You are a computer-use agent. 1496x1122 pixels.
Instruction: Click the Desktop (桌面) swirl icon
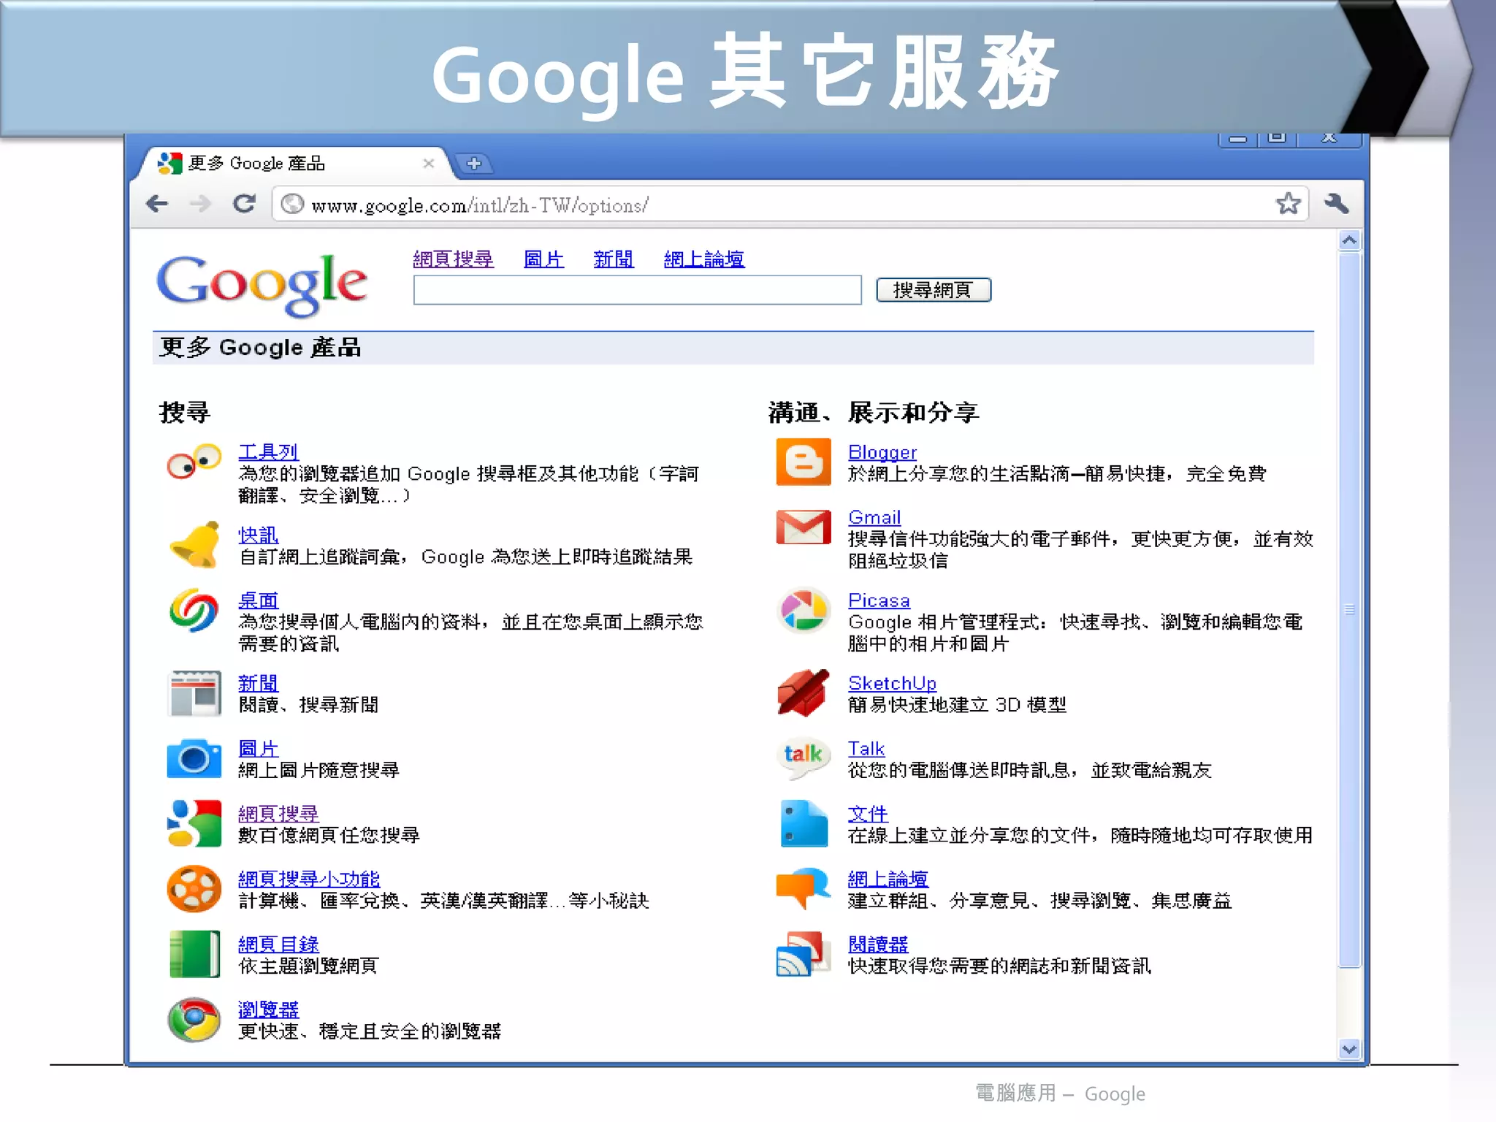click(x=194, y=610)
